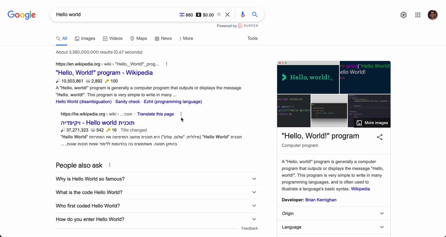The height and width of the screenshot is (237, 446).
Task: Open the green 'Hello, world!_' thumbnail
Action: coord(308,77)
